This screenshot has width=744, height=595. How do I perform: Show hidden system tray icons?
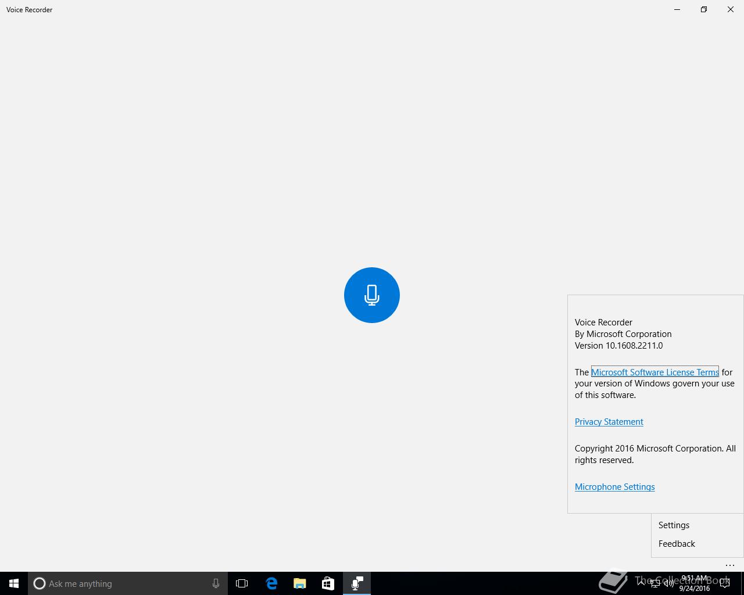coord(641,583)
